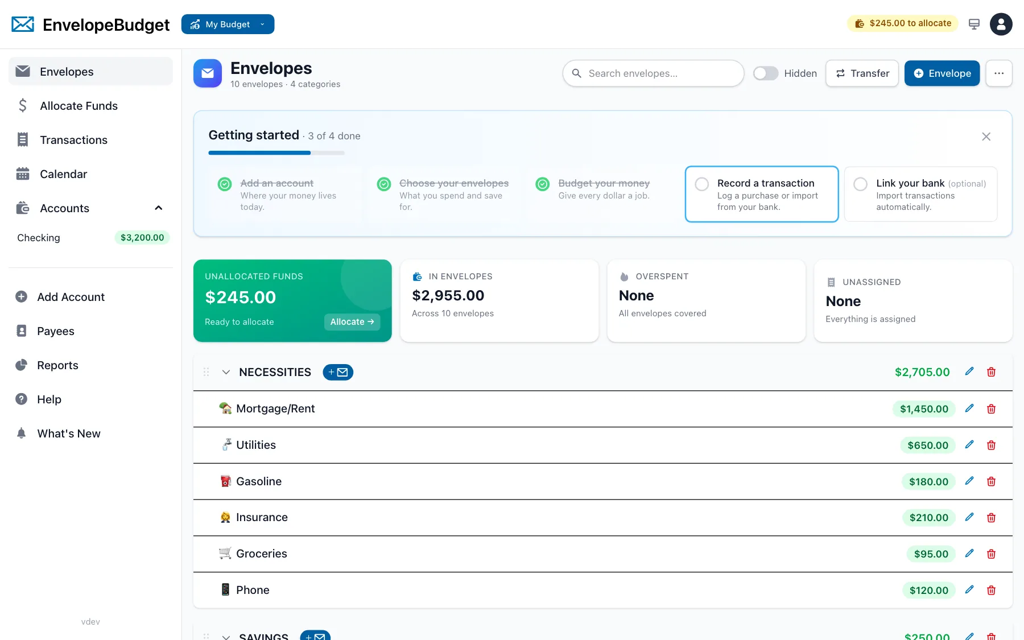Click the $245.00 to allocate badge
The width and height of the screenshot is (1024, 640).
(x=903, y=23)
